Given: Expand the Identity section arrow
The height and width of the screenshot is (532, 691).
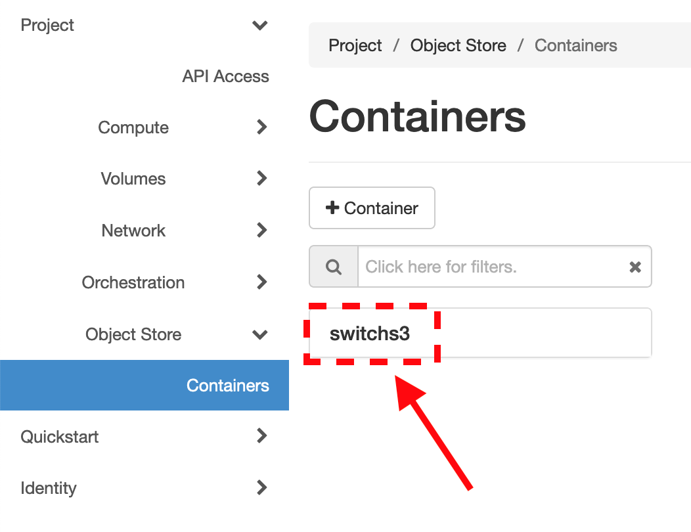Looking at the screenshot, I should coord(262,487).
